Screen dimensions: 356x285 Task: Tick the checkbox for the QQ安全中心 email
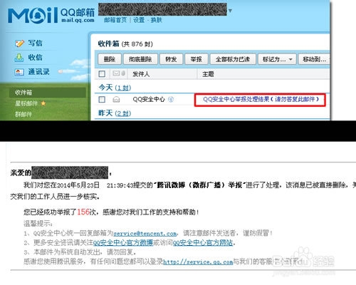click(102, 99)
